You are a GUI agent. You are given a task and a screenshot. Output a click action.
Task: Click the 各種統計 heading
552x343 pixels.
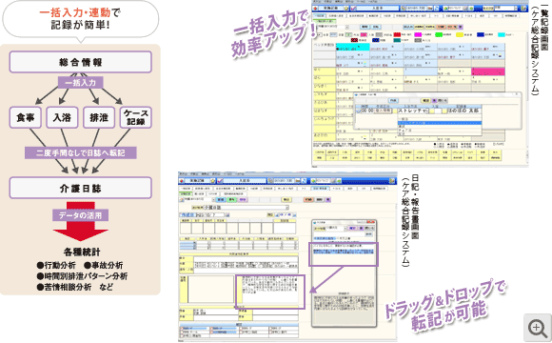coord(82,252)
